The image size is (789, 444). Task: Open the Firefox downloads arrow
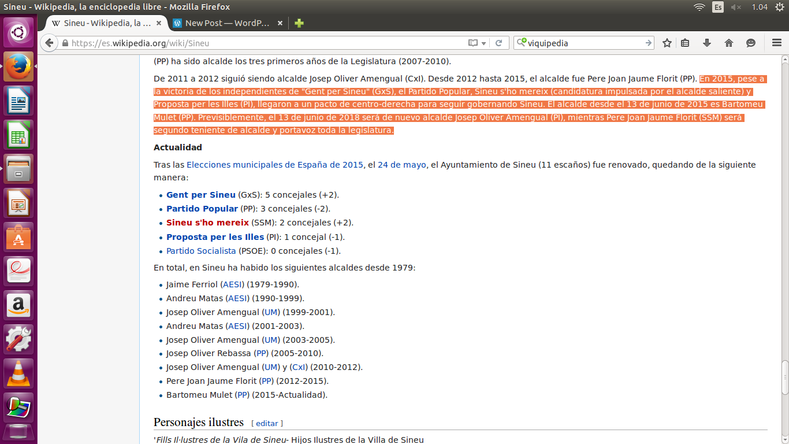click(x=706, y=43)
